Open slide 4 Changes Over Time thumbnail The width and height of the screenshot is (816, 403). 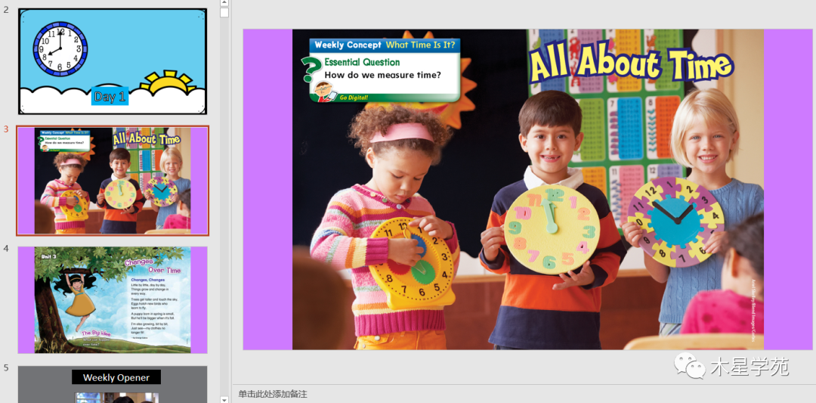(x=113, y=300)
